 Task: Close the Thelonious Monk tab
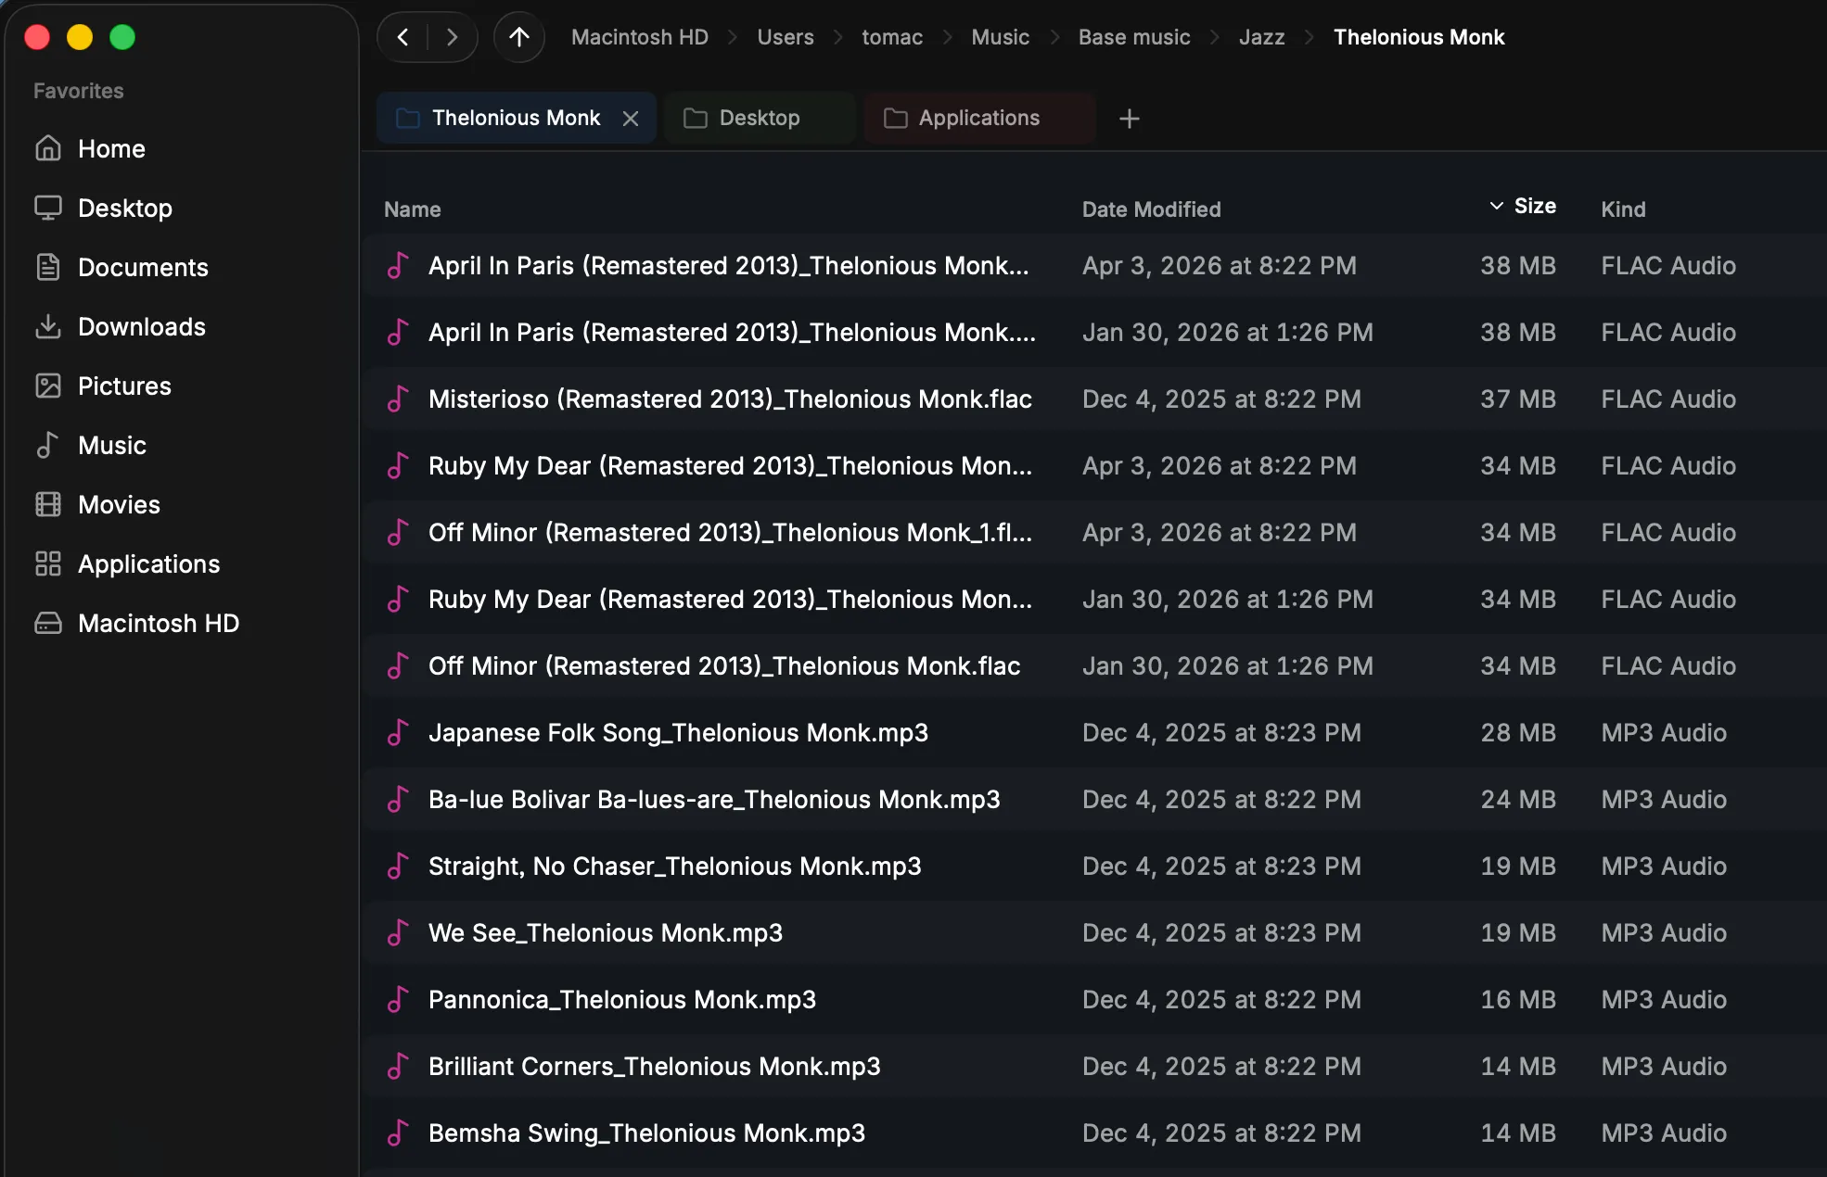coord(631,119)
